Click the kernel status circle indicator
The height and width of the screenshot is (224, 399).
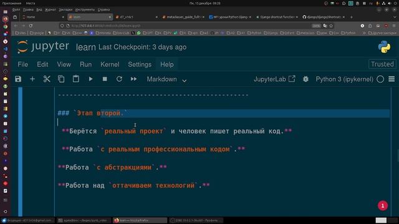coord(380,79)
